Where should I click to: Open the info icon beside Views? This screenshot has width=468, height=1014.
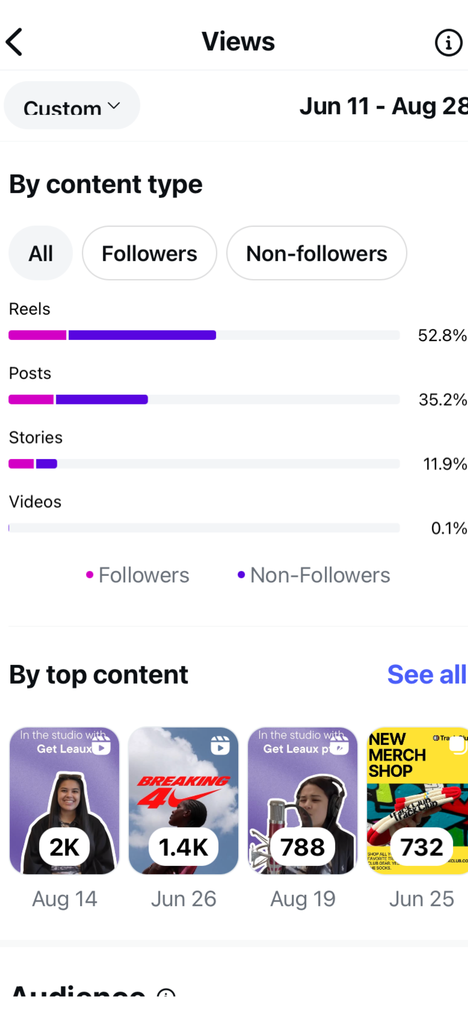point(448,43)
